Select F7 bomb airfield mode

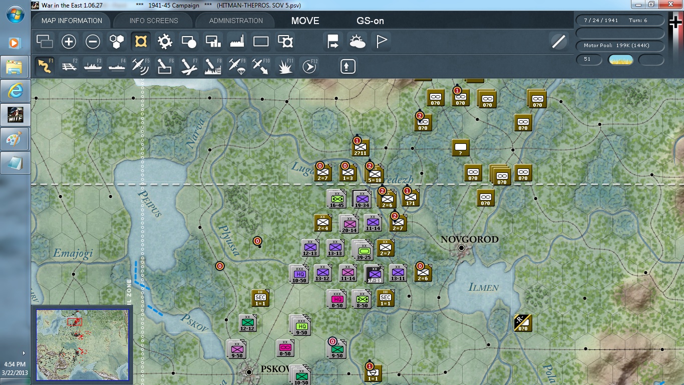(189, 66)
